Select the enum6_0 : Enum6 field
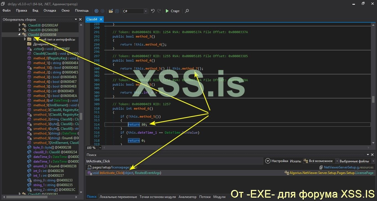 52,166
